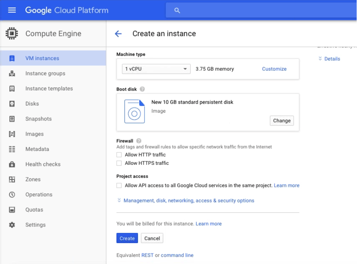Open VM instances menu item
This screenshot has height=264, width=357.
click(53, 58)
